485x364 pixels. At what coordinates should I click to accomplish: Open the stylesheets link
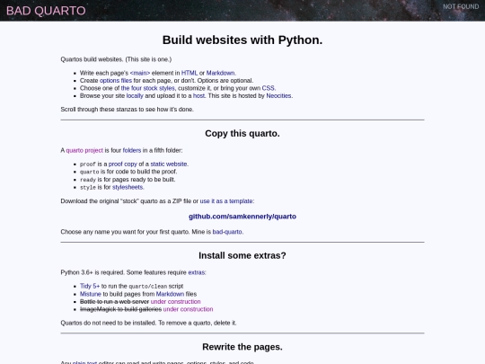128,187
